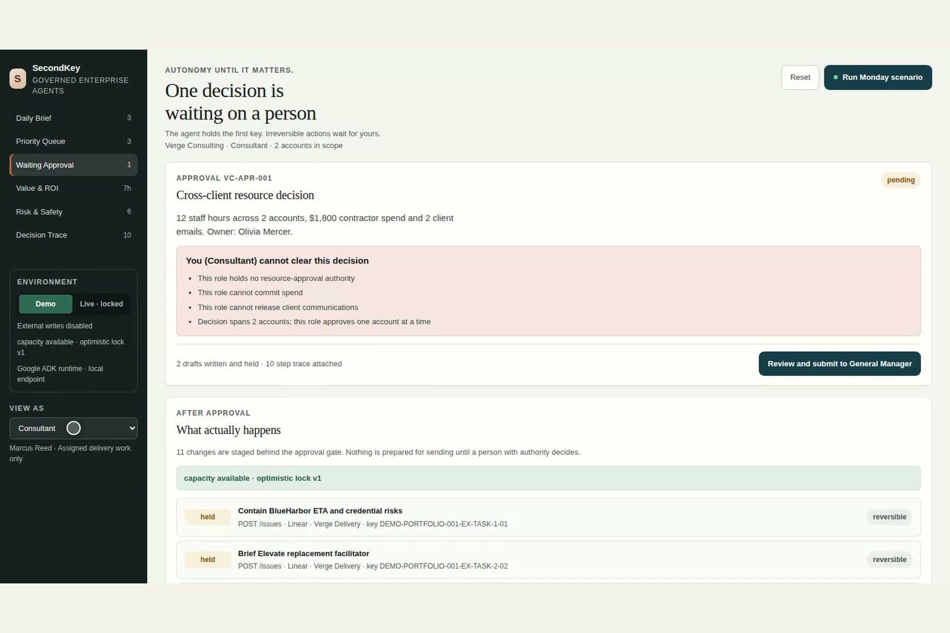Click the held badge for BlueHarbor task
The image size is (950, 633).
[207, 517]
